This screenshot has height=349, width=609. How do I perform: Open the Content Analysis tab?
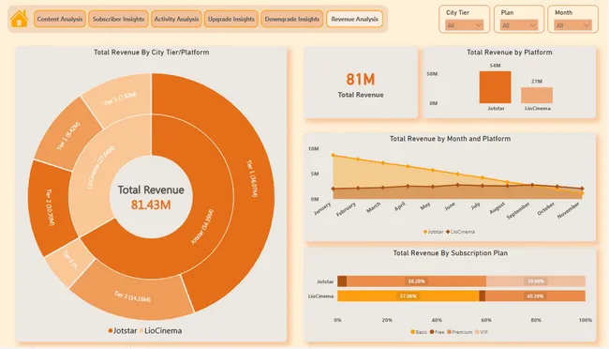tap(59, 19)
